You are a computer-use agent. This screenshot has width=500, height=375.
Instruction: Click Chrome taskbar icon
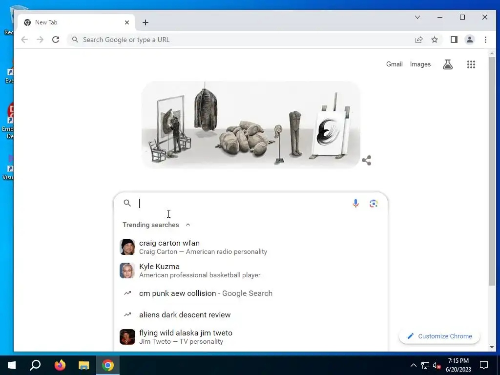(108, 365)
